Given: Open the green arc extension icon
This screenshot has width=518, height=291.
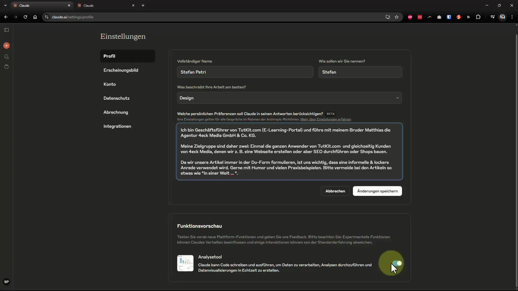Looking at the screenshot, I should 430,17.
